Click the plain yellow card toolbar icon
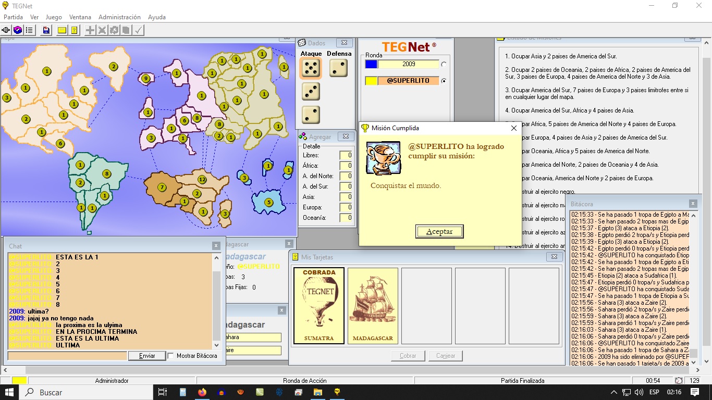 (x=62, y=30)
